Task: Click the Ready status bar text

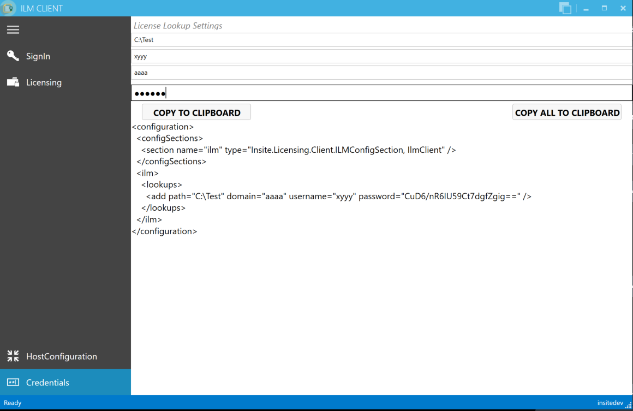Action: (13, 403)
